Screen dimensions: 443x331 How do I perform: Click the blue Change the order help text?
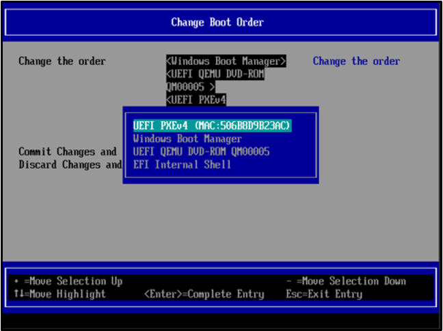356,61
